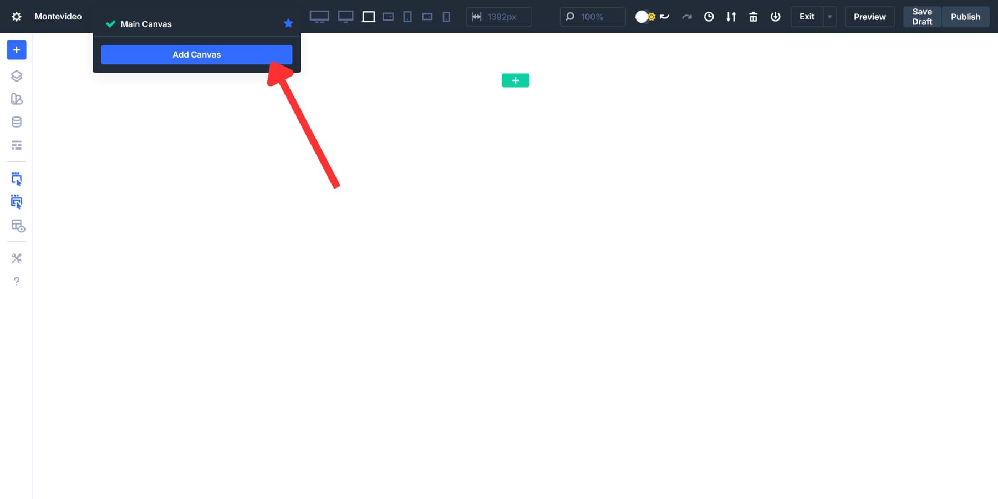
Task: Open the data/database panel
Action: click(16, 121)
